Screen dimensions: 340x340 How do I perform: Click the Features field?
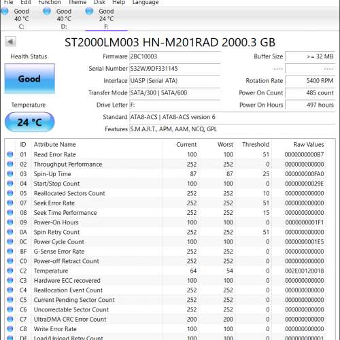[x=233, y=129]
